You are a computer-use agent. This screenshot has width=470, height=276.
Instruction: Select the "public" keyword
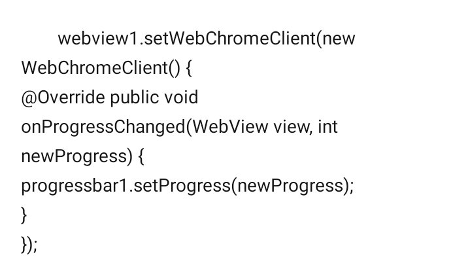click(134, 97)
